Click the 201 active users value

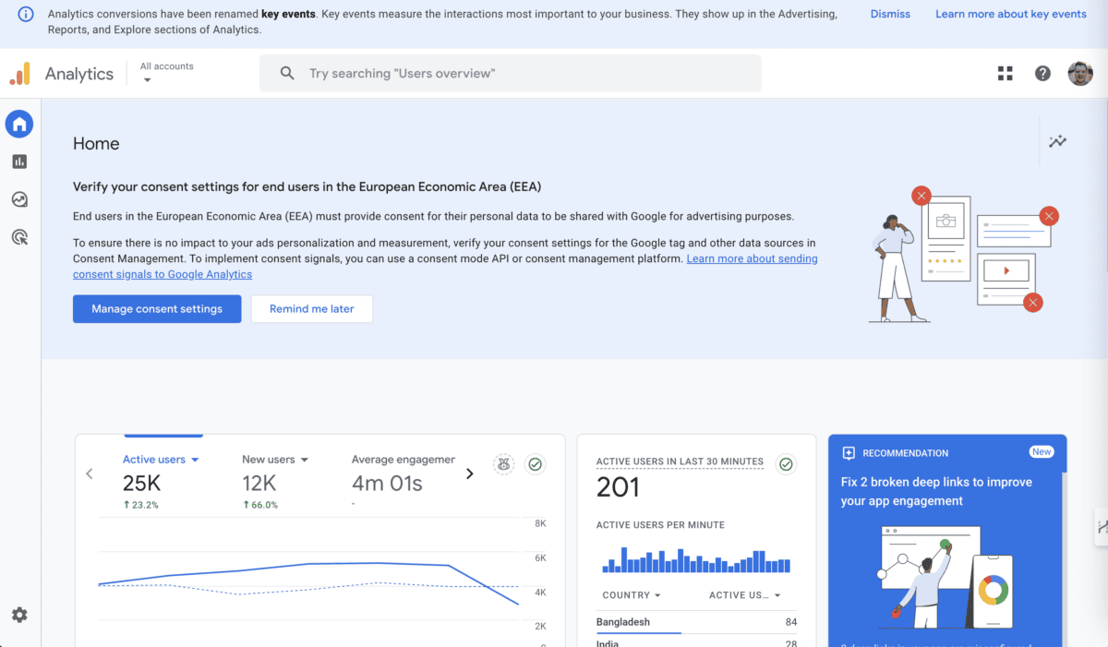[619, 487]
